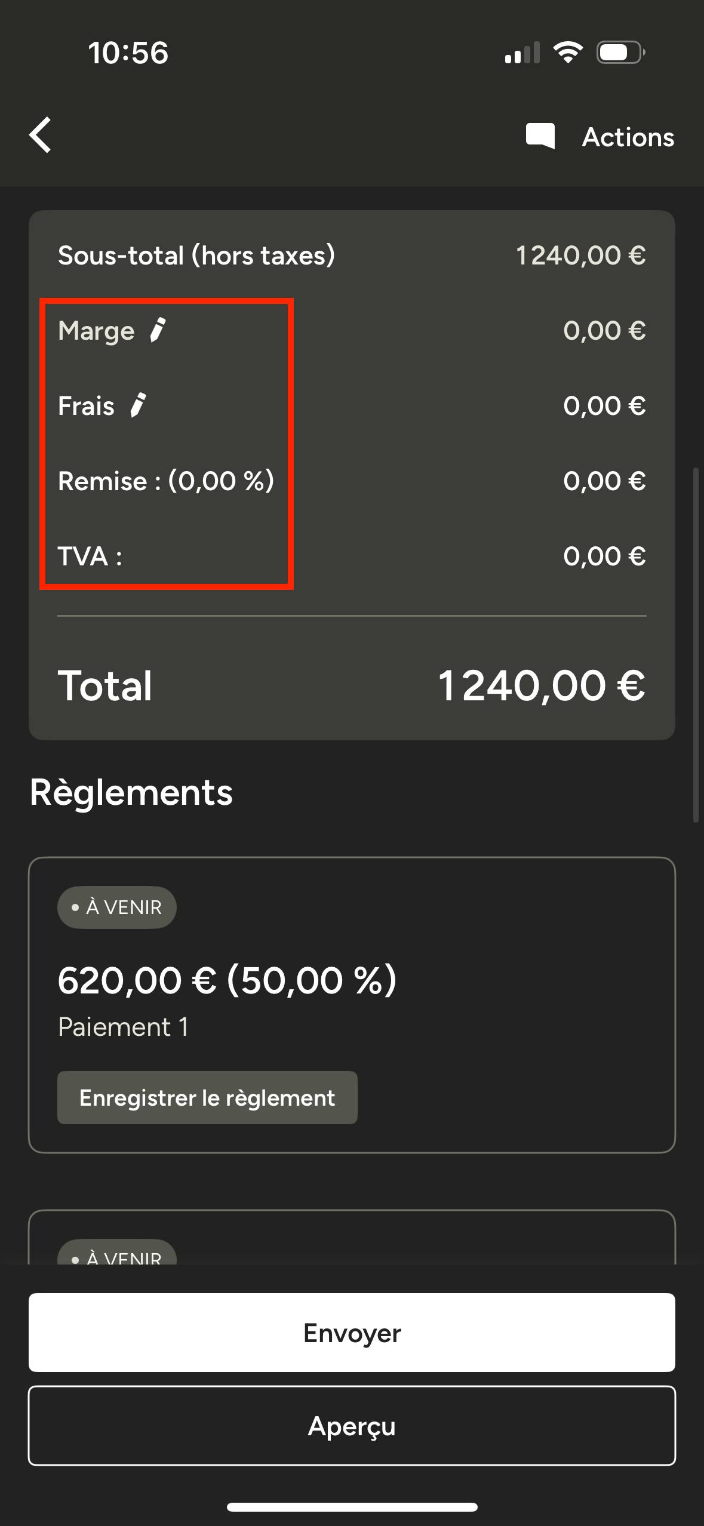Tap the Total amount 1 240,00 €
This screenshot has height=1526, width=704.
(542, 685)
